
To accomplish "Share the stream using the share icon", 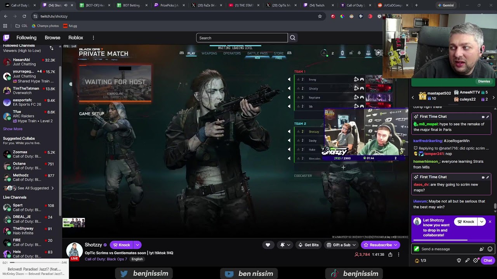I will click(390, 255).
